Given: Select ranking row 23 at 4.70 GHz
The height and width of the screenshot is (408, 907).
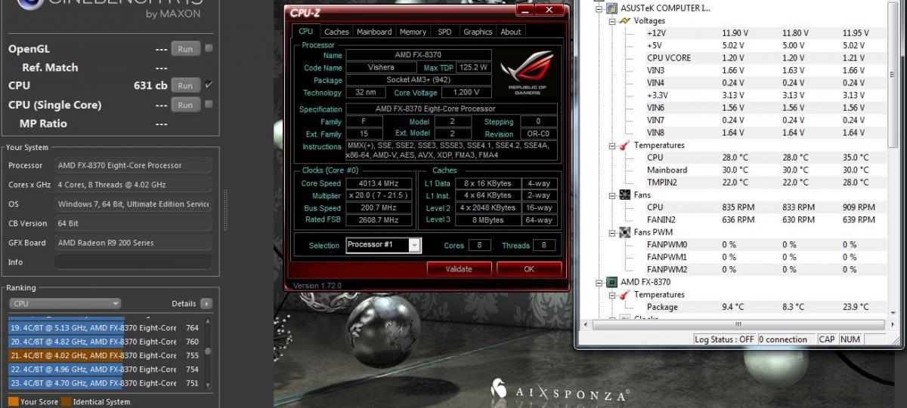Looking at the screenshot, I should 104,383.
